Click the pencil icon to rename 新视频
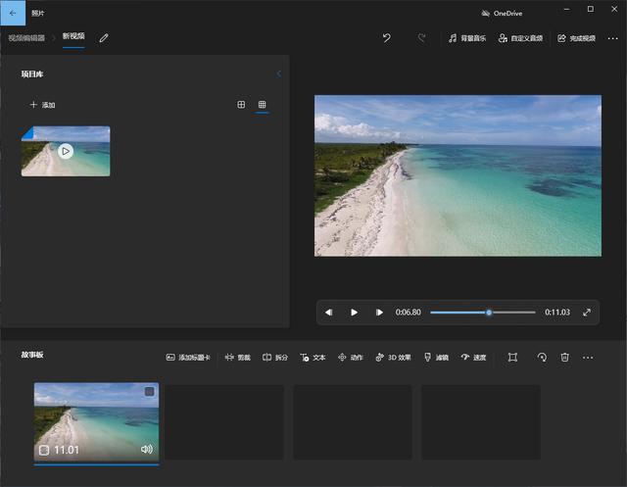The image size is (627, 487). [104, 38]
